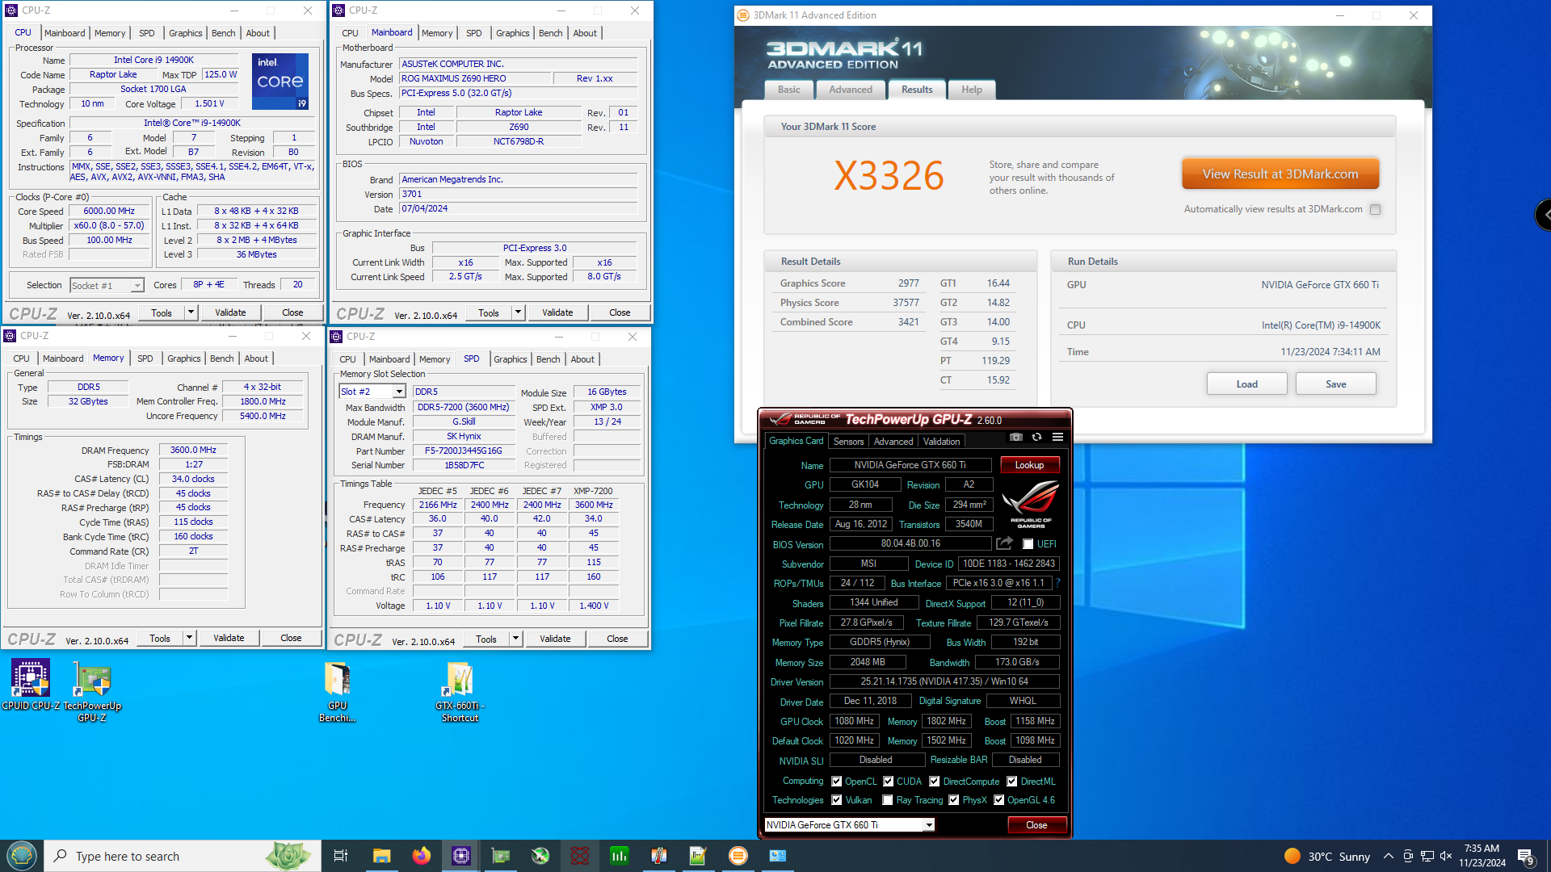Open the weather widget showing 30°C Sunny
Screen dimensions: 1551x872
tap(1327, 856)
